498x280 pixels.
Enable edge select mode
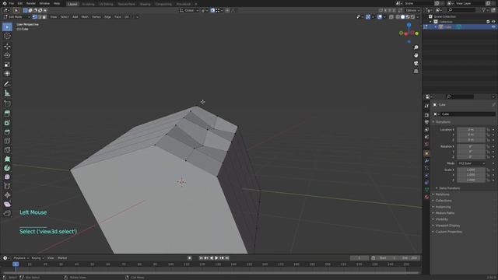click(x=40, y=17)
